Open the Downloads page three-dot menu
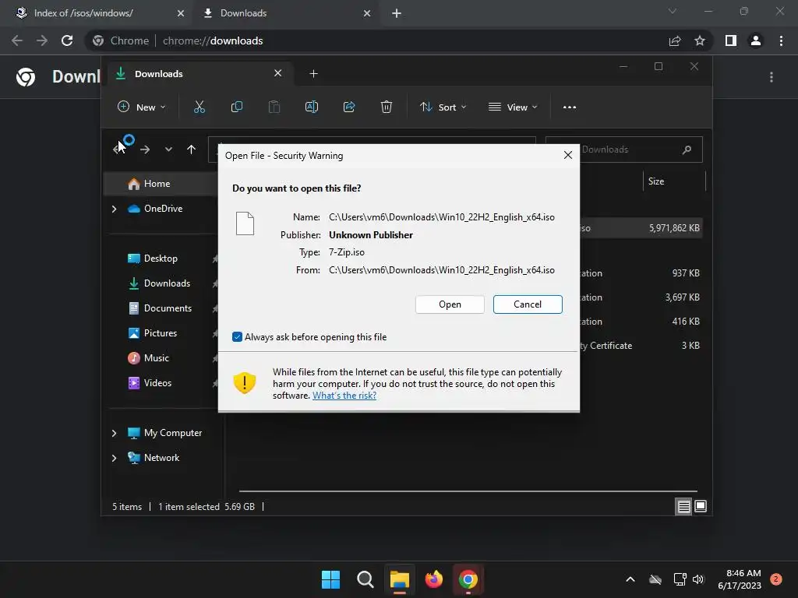Screen dimensions: 798x598 [x=772, y=77]
